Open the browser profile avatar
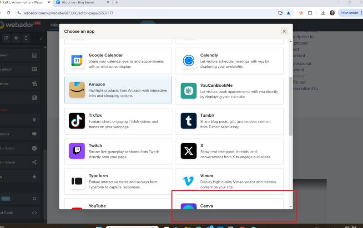 332,13
